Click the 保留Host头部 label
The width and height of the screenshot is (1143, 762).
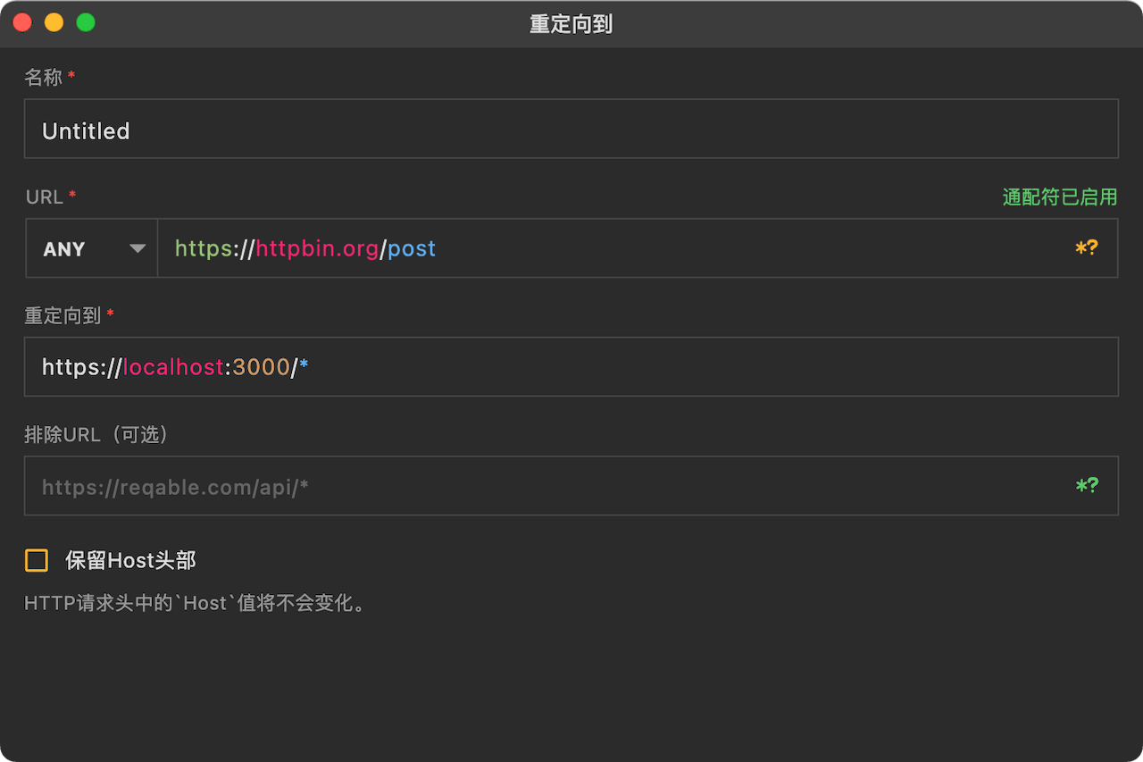click(130, 560)
